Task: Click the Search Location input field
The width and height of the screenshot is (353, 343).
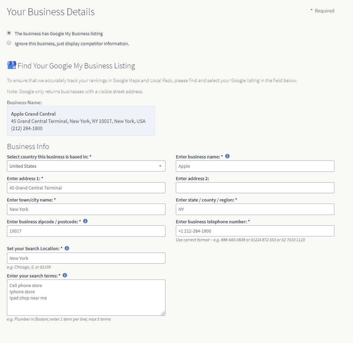Action: 86,258
